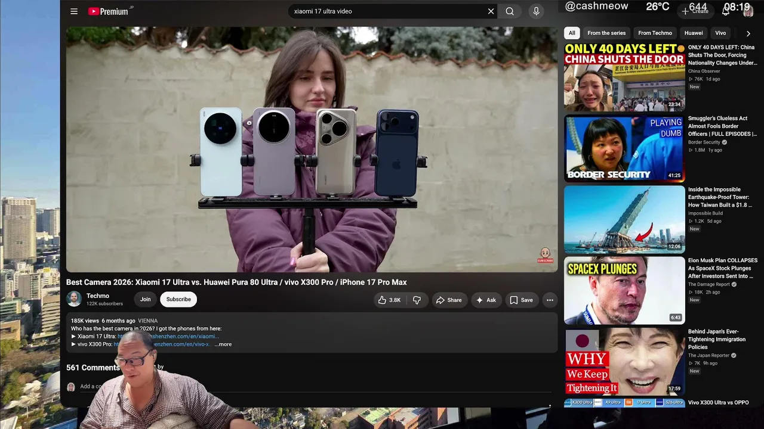The width and height of the screenshot is (764, 429).
Task: Select the From the series chip
Action: [606, 33]
